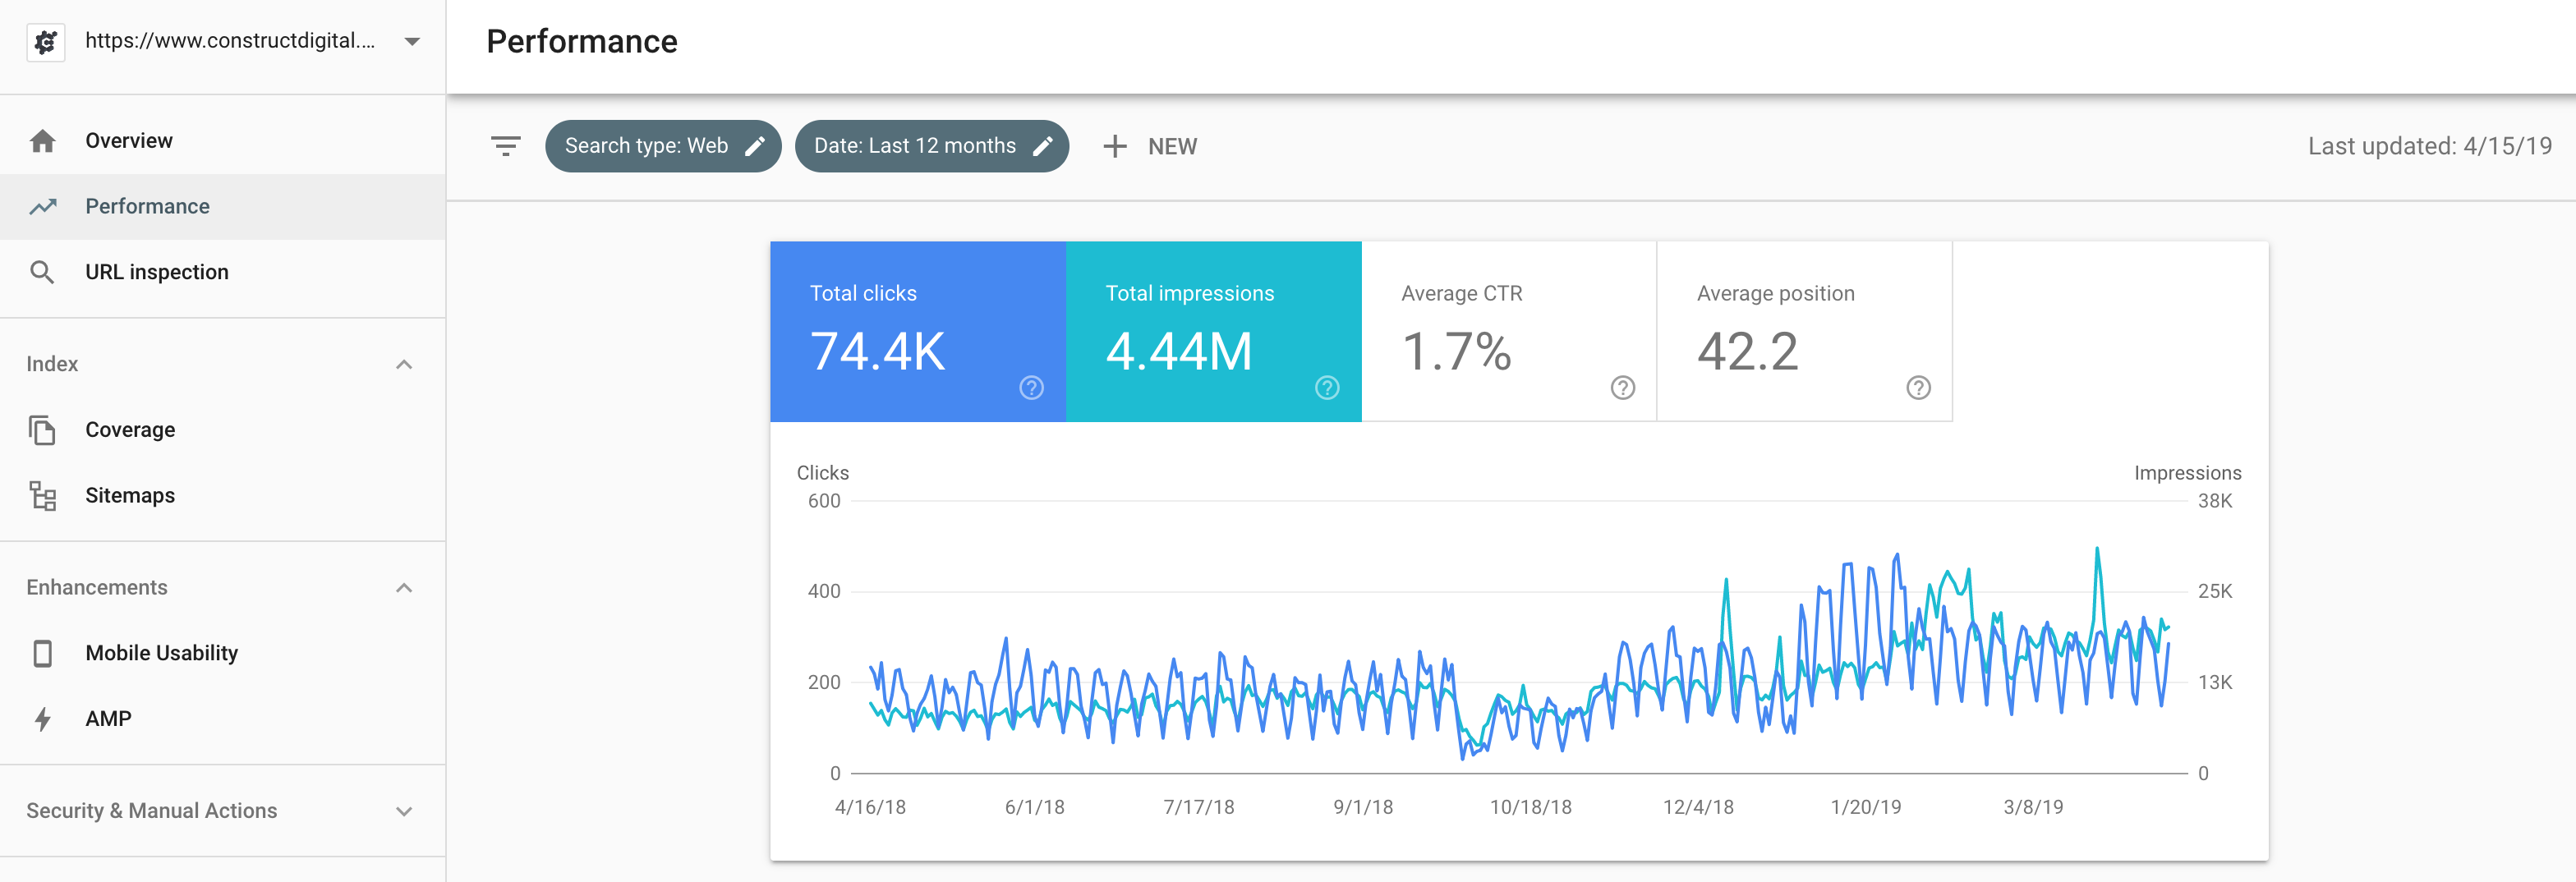Edit the Search type: Web filter
This screenshot has width=2576, height=882.
point(662,146)
